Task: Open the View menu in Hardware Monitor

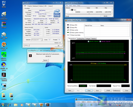Action: (x=74, y=6)
